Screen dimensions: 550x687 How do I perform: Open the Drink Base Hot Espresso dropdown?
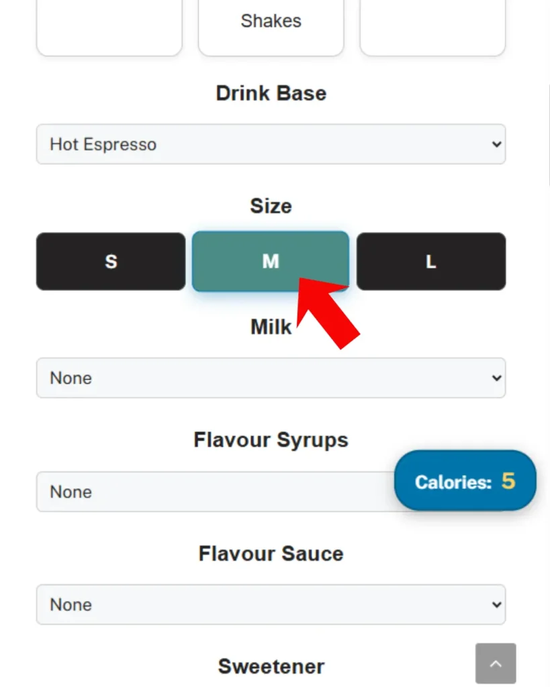pyautogui.click(x=271, y=144)
